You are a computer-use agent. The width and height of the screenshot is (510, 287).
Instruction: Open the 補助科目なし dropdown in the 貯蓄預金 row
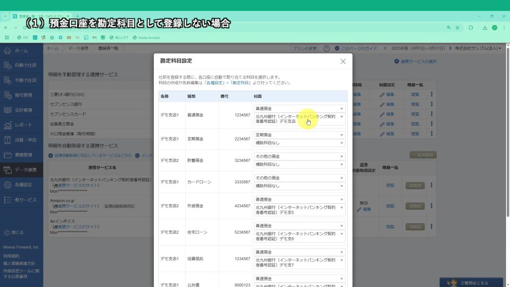[299, 164]
